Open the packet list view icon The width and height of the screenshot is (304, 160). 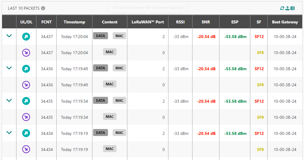click(x=292, y=8)
